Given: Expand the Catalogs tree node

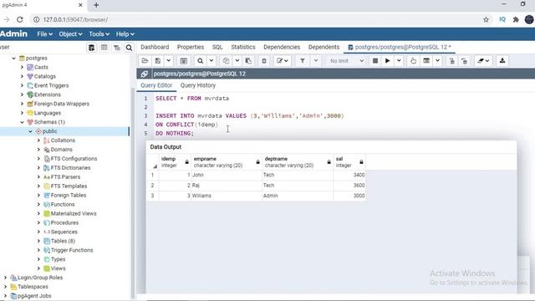Looking at the screenshot, I should tap(23, 76).
